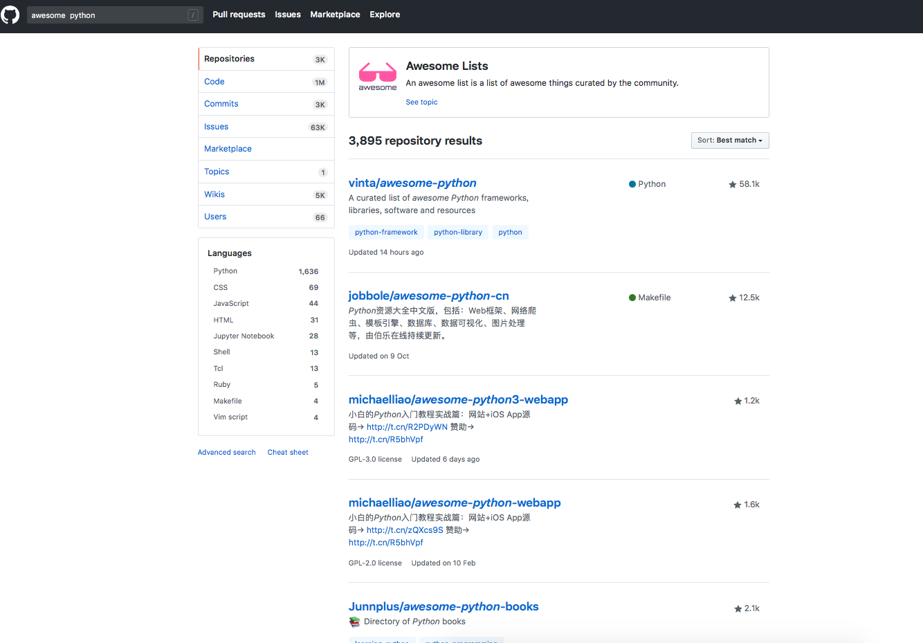Filter results by HTML language
The width and height of the screenshot is (923, 643).
pyautogui.click(x=266, y=320)
